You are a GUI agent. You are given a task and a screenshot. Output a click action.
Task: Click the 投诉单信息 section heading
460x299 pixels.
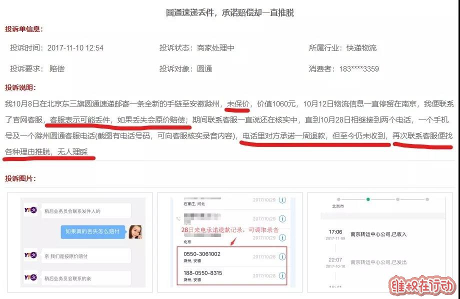[24, 29]
